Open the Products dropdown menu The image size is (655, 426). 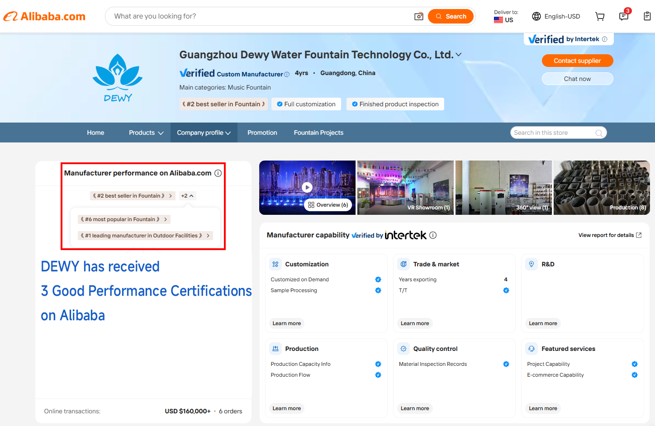[x=146, y=133]
